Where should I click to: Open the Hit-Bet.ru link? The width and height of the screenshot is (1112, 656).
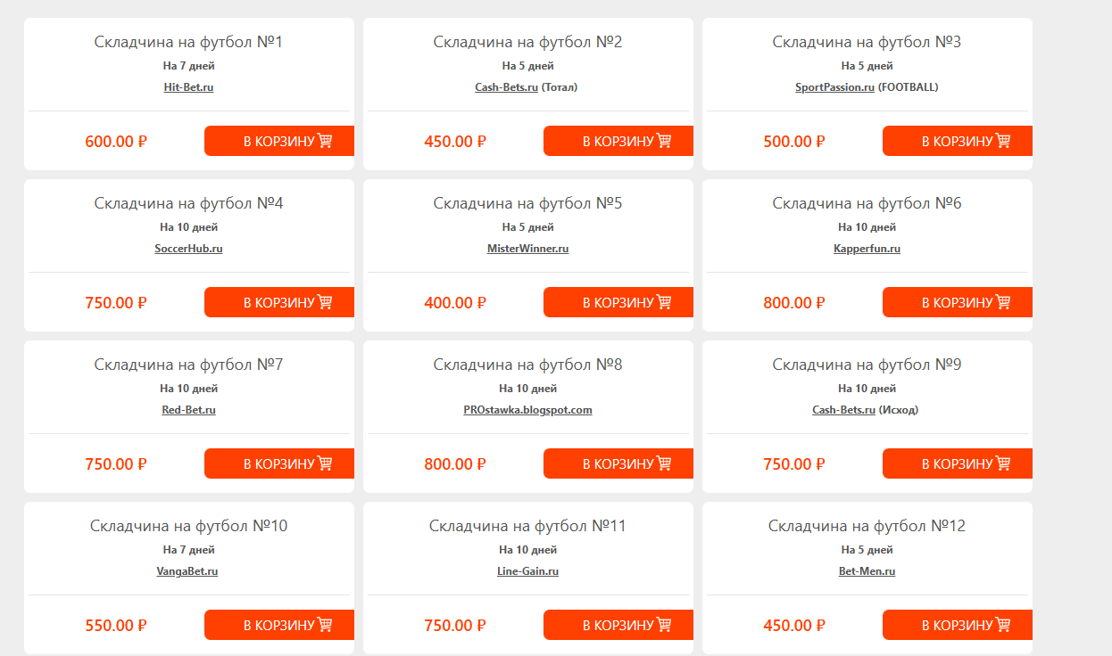[x=188, y=87]
